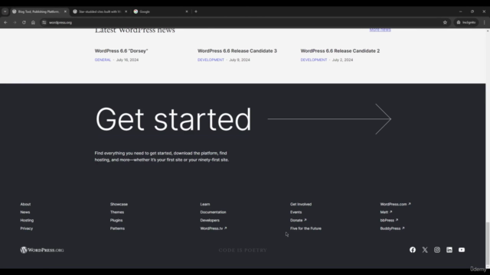490x275 pixels.
Task: Click the large Get started arrow
Action: pos(329,119)
